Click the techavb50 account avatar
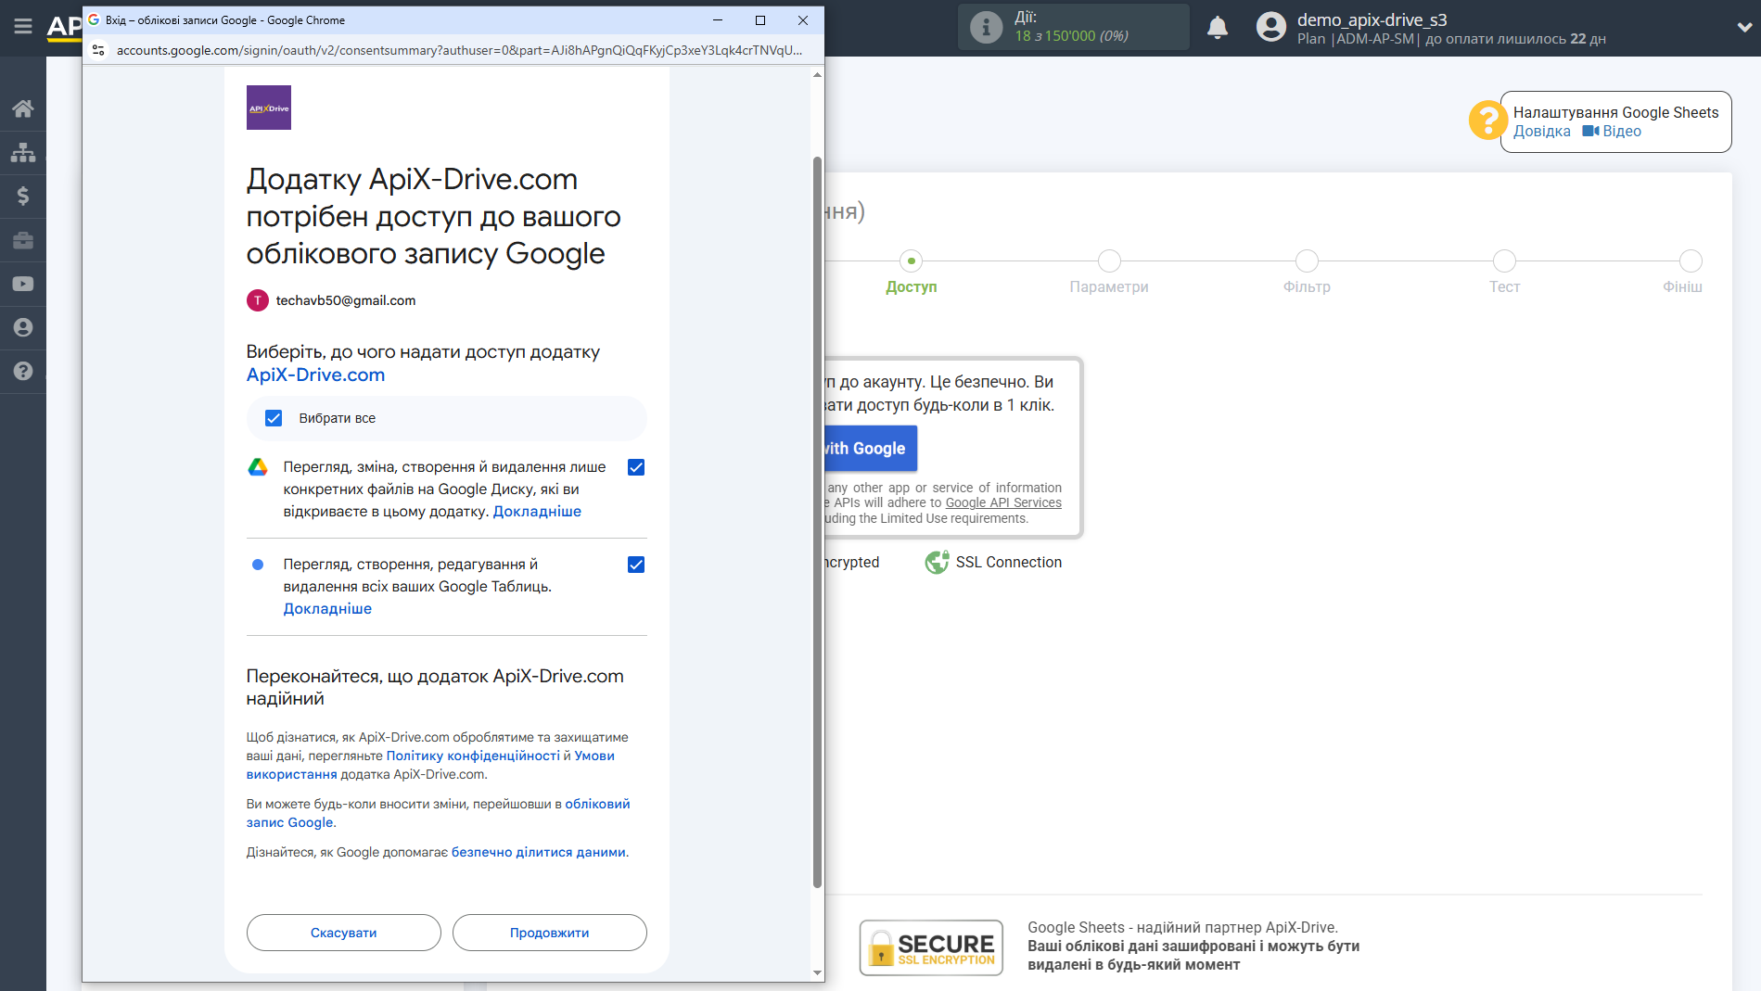1761x991 pixels. (x=257, y=300)
